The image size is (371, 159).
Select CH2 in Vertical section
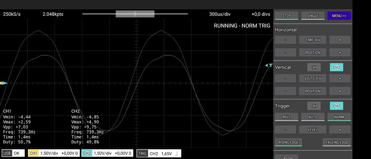point(336,68)
